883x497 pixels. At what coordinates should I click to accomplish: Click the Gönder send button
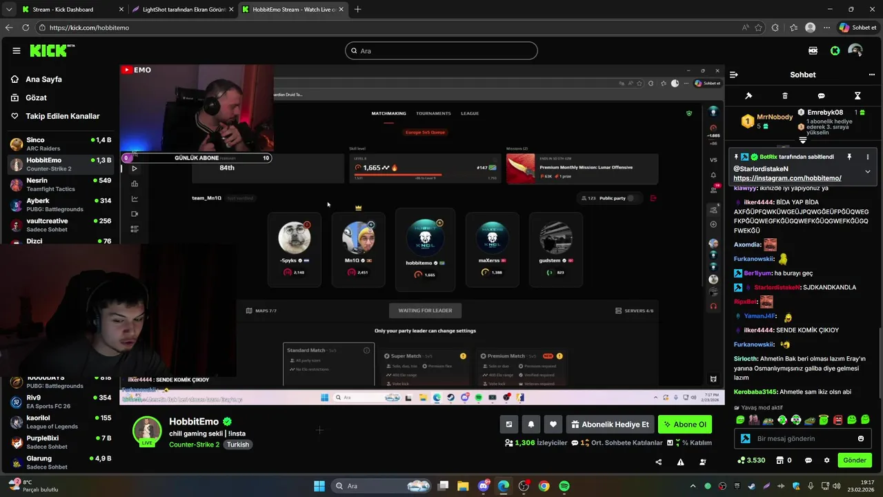click(x=855, y=460)
